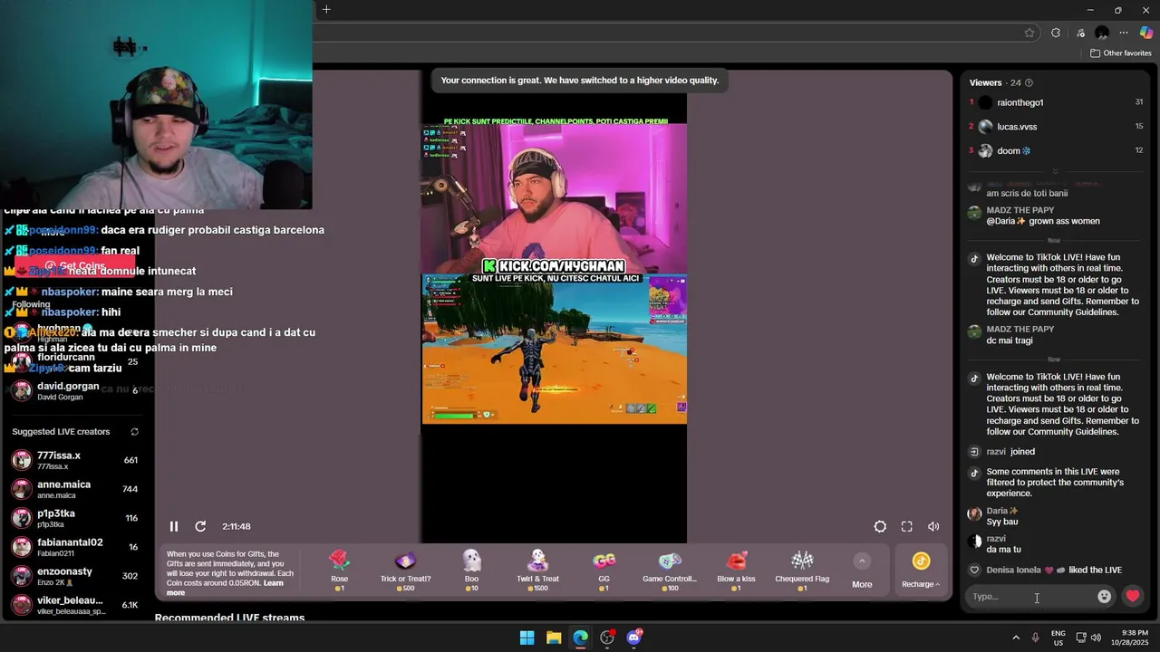Open the Other favorites folder
Screen dimensions: 1160x652
1121,53
